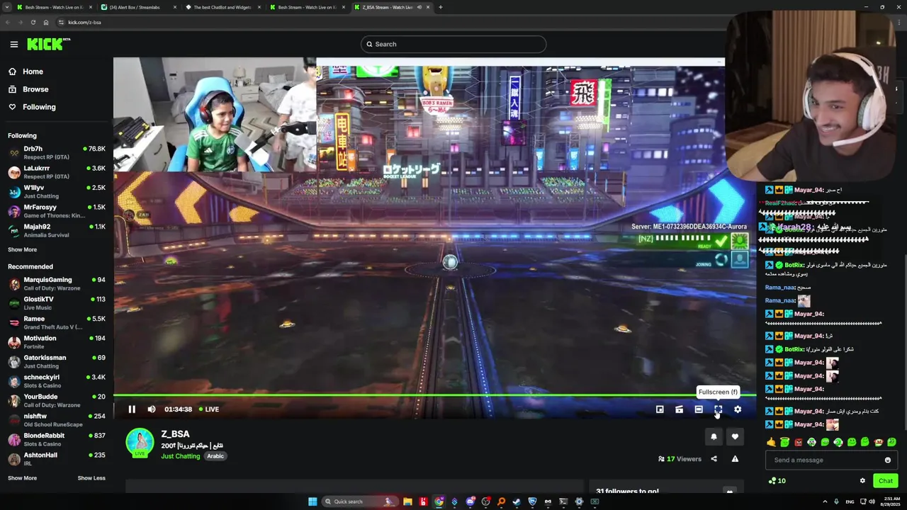907x510 pixels.
Task: Switch to The best ChatBot and Widgets tab
Action: [222, 7]
